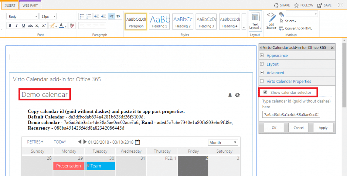Clear formatting with the eraser icon
The image size is (347, 176).
pos(72,26)
